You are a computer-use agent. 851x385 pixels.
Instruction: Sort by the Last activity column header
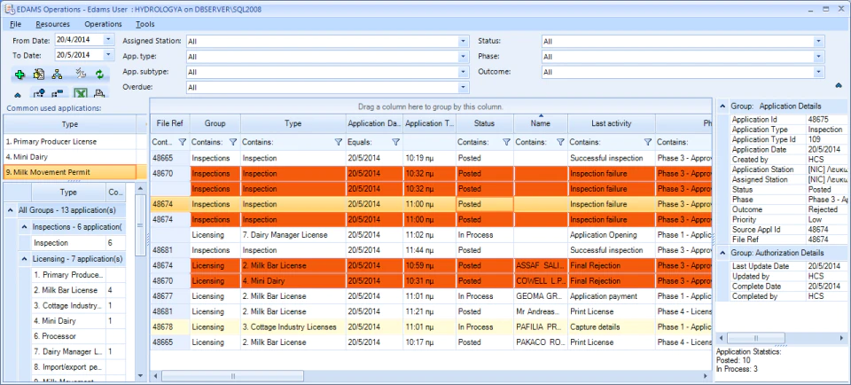[611, 123]
